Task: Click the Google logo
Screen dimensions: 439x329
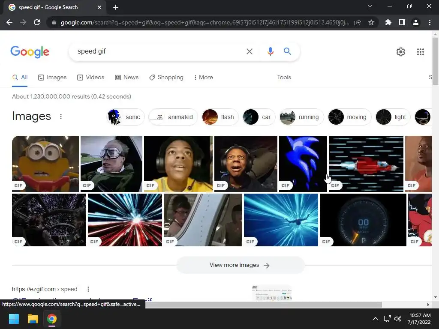Action: (30, 52)
